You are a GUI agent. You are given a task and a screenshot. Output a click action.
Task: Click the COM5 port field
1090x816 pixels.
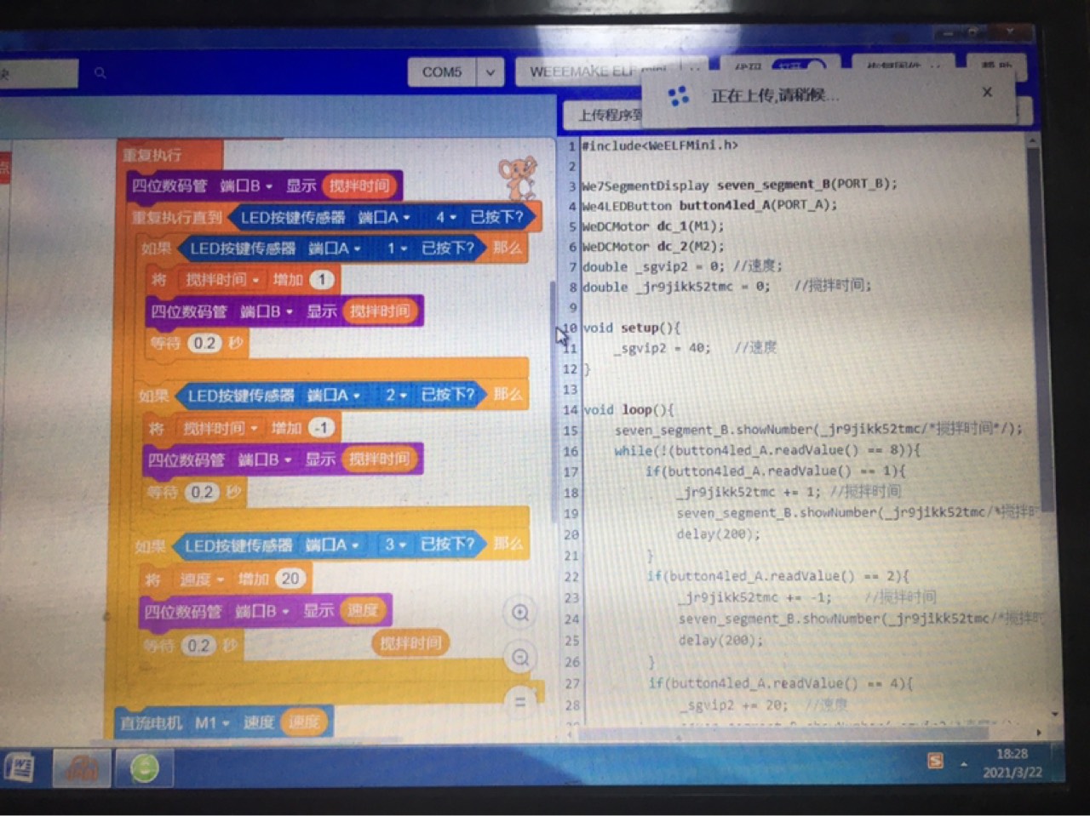442,72
